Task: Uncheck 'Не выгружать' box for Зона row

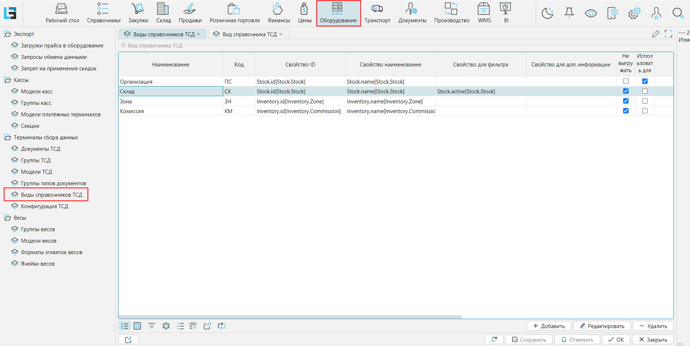Action: pos(626,101)
